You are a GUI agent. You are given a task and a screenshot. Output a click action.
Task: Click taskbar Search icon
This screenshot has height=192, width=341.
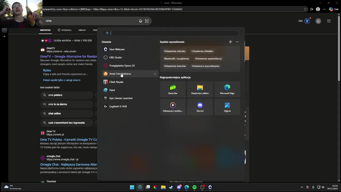coord(140,187)
